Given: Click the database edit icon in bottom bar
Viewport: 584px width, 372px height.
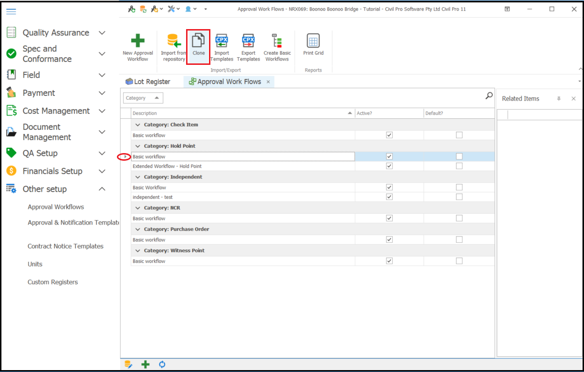Looking at the screenshot, I should (128, 364).
